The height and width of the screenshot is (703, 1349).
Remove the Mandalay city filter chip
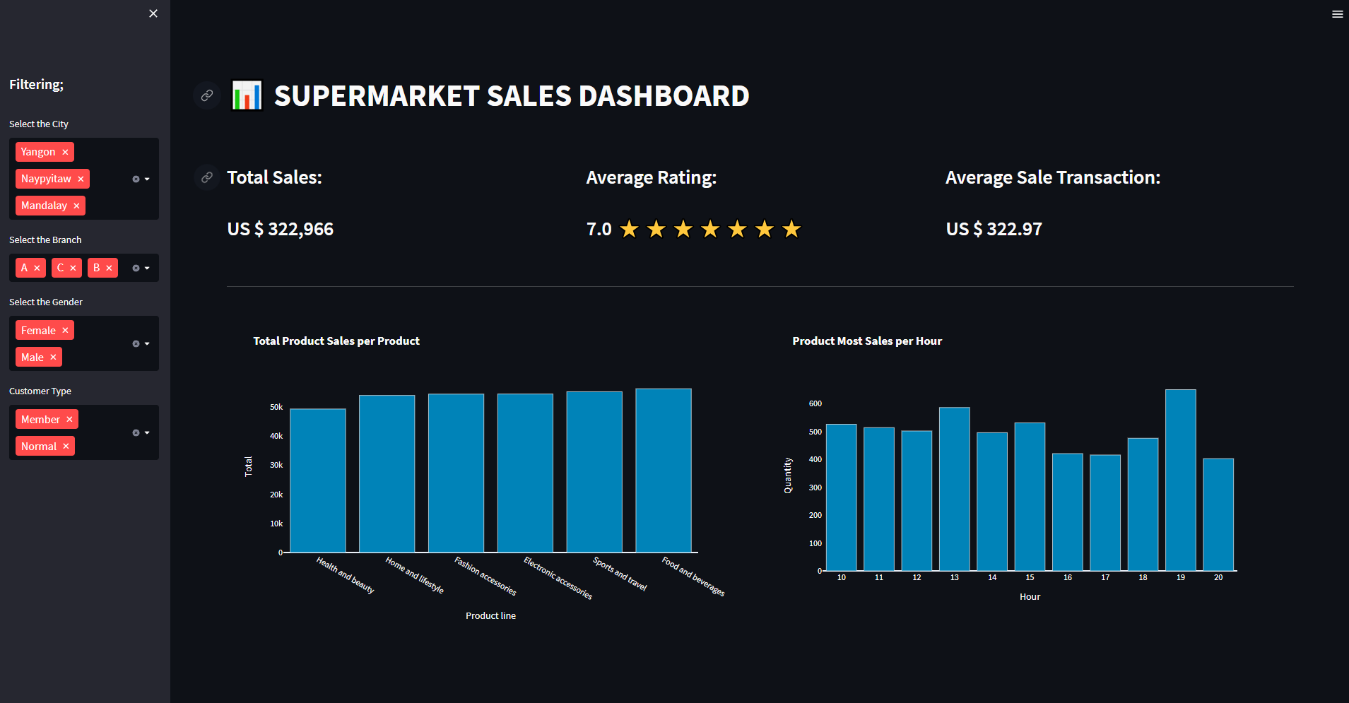pos(76,206)
